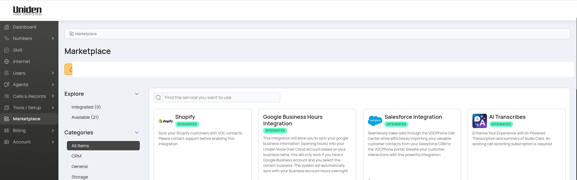Click the Marketplace breadcrumb icon

pyautogui.click(x=72, y=34)
